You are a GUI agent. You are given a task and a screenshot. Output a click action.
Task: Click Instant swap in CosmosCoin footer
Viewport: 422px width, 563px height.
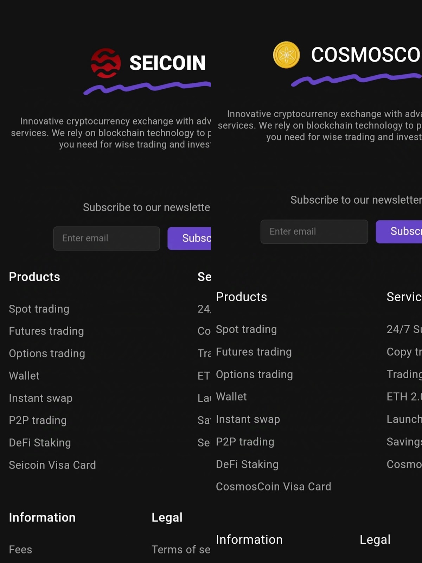click(248, 419)
